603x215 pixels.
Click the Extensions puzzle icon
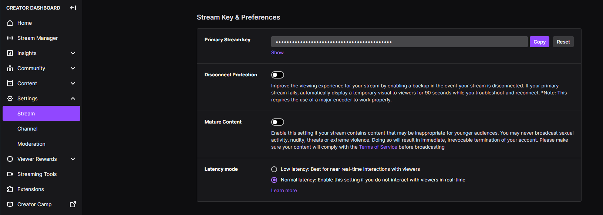pyautogui.click(x=10, y=189)
